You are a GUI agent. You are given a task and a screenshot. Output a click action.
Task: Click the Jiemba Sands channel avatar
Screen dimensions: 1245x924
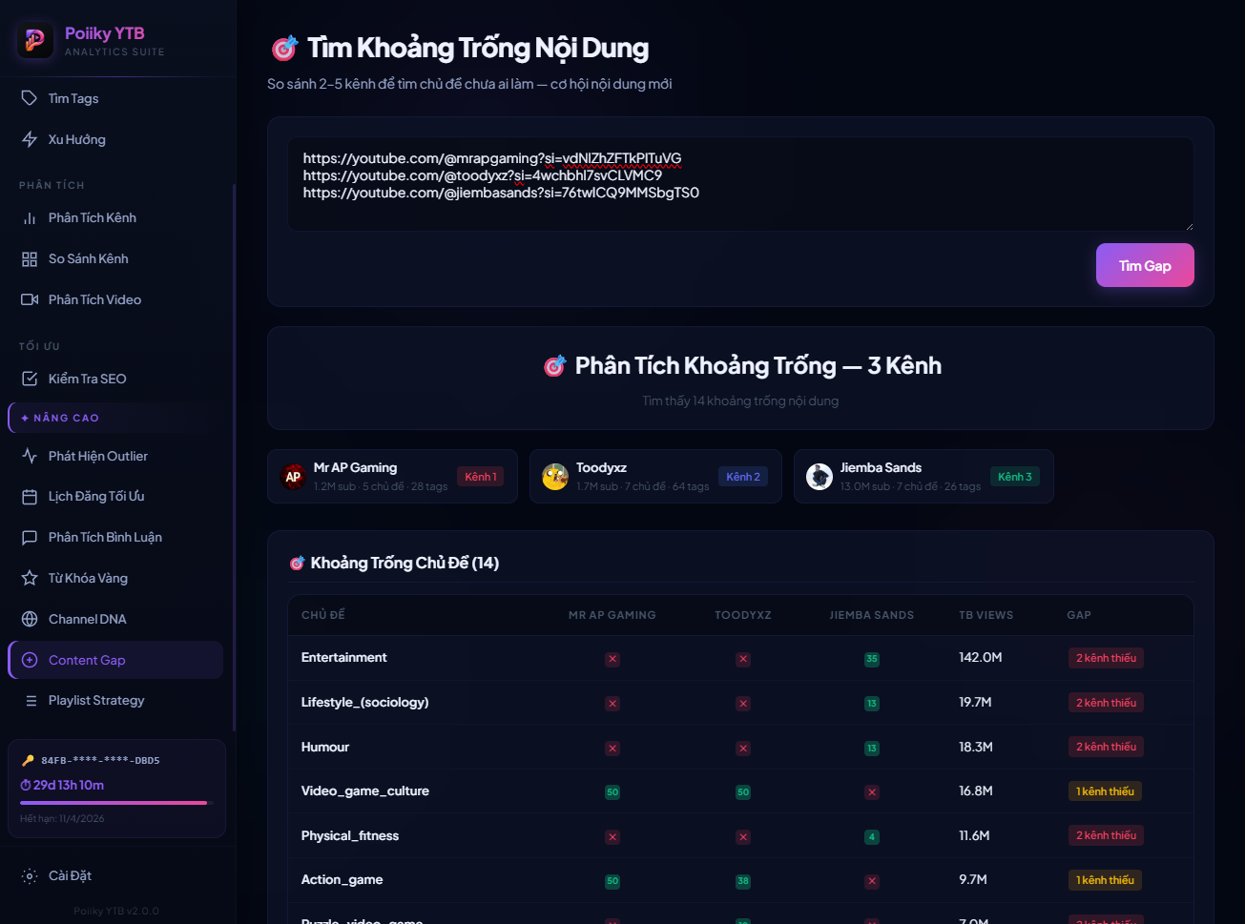point(820,477)
